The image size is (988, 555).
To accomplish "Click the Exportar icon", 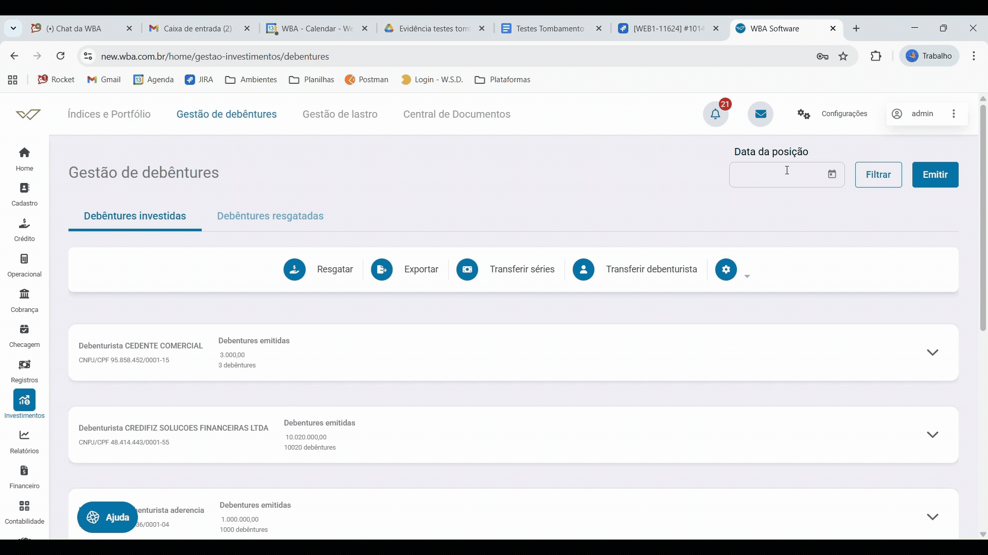I will (382, 269).
